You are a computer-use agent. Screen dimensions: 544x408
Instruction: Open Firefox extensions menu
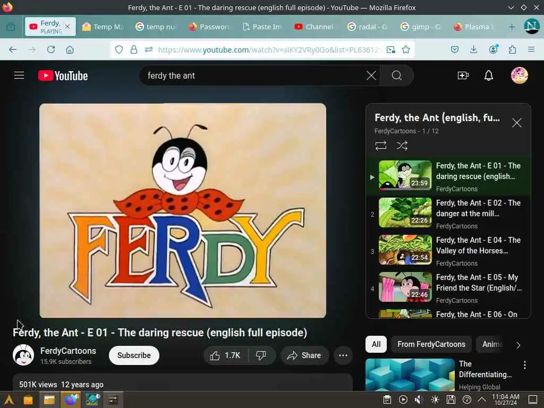[x=512, y=49]
